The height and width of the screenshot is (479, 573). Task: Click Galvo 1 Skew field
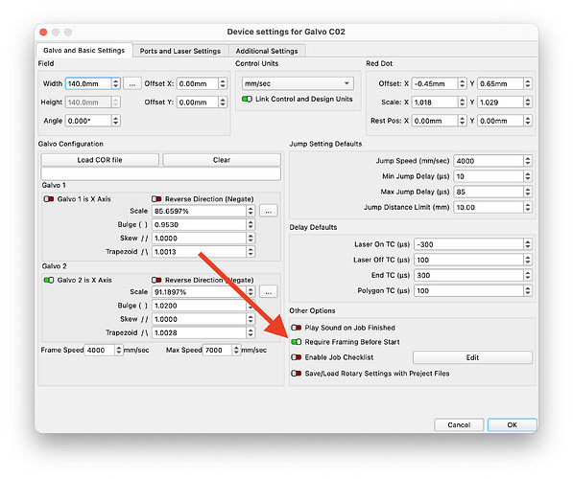pyautogui.click(x=200, y=239)
